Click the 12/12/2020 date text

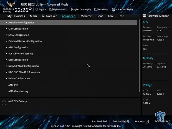(8, 9)
